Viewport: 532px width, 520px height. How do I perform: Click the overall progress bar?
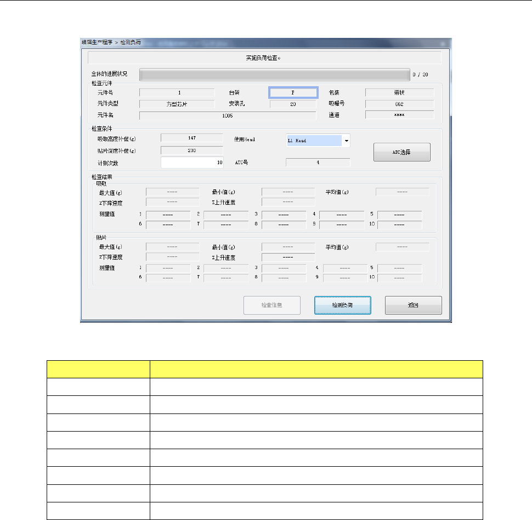(274, 75)
